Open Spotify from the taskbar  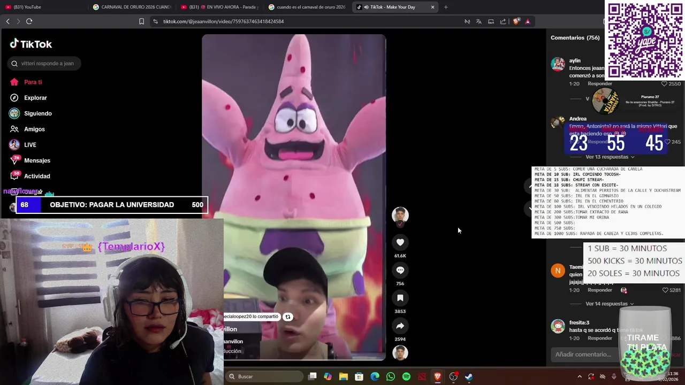pyautogui.click(x=406, y=376)
